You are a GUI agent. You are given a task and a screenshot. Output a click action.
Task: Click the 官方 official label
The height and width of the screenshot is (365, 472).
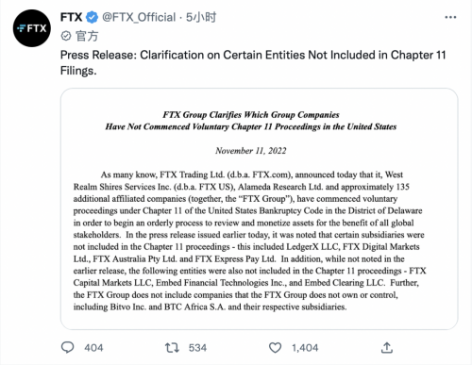pos(87,36)
